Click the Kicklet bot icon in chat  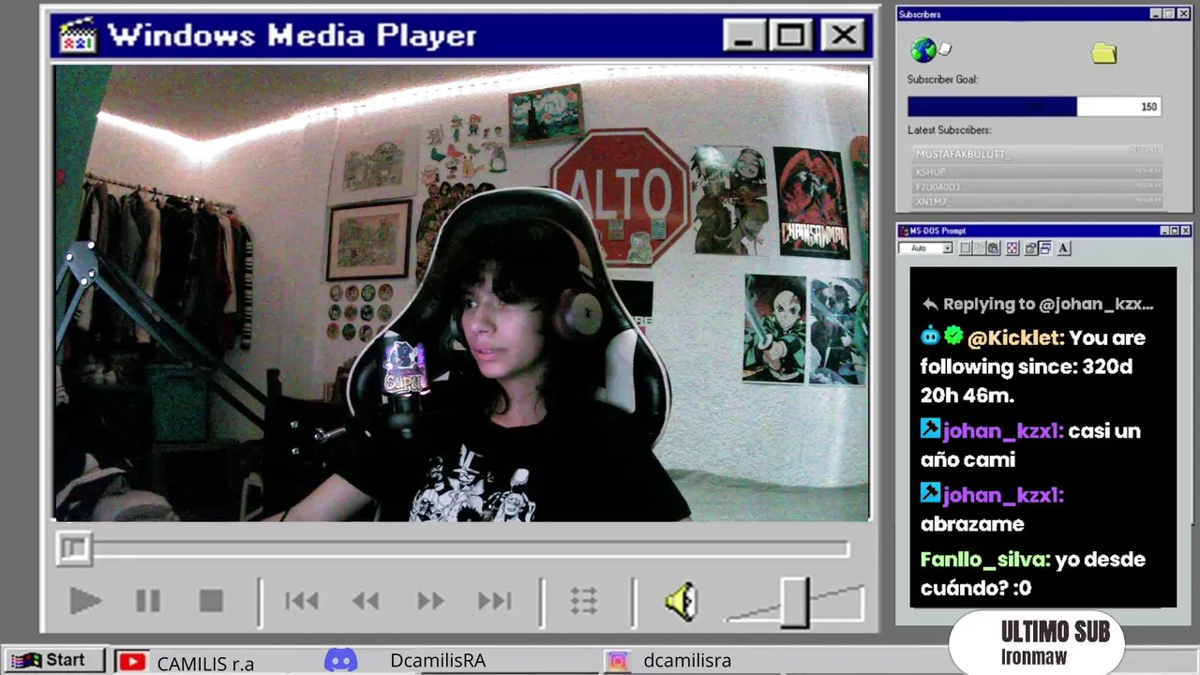pos(930,336)
